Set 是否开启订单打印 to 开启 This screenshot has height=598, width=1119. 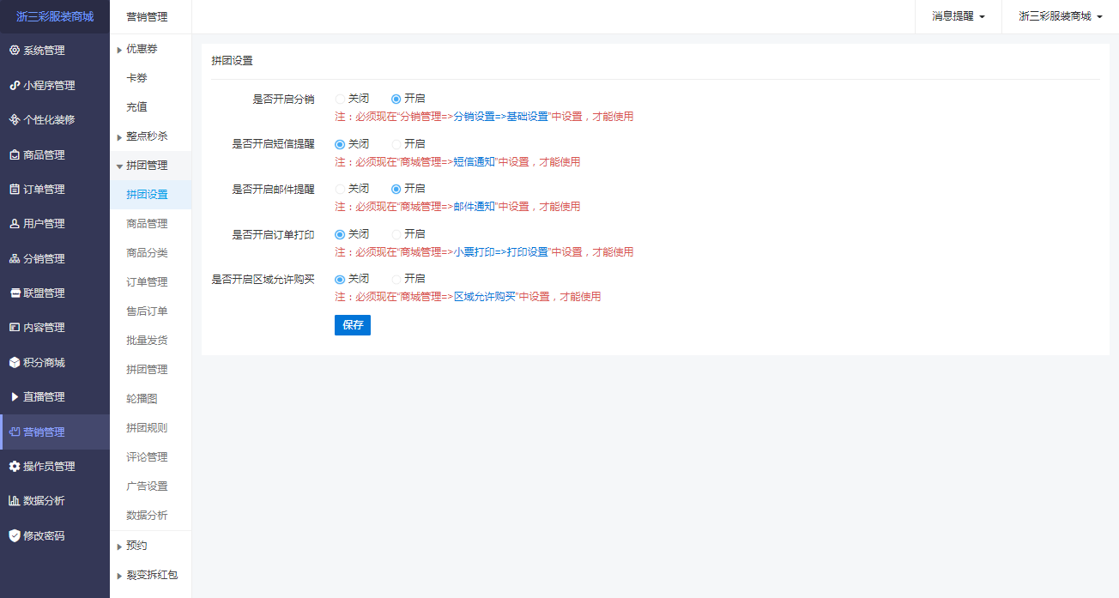(396, 234)
